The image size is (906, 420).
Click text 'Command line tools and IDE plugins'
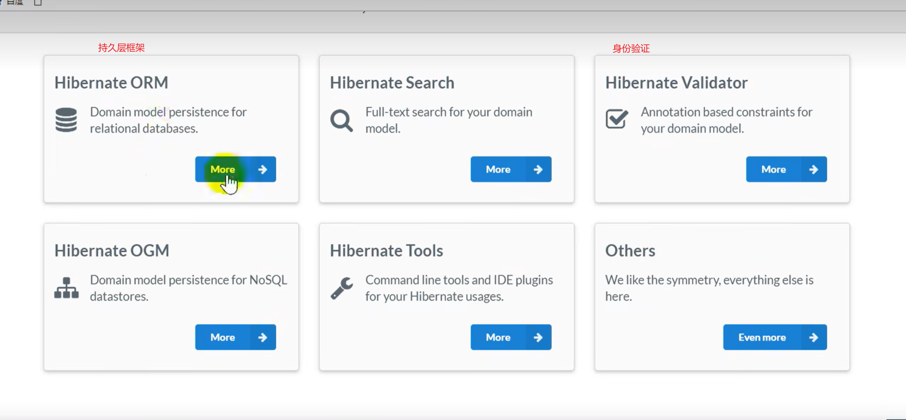click(459, 280)
